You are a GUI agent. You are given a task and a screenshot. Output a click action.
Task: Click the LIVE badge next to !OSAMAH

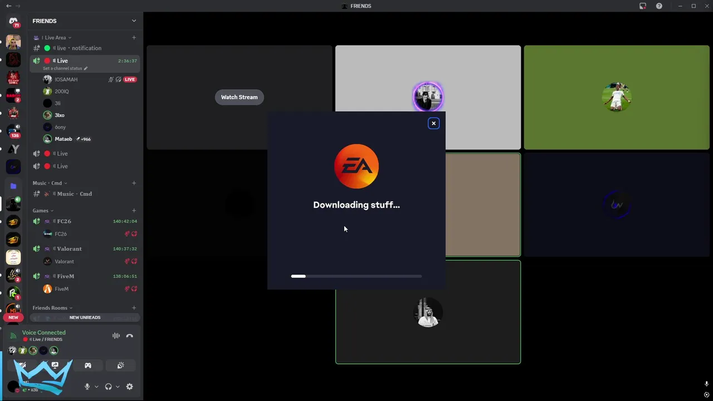pos(130,80)
